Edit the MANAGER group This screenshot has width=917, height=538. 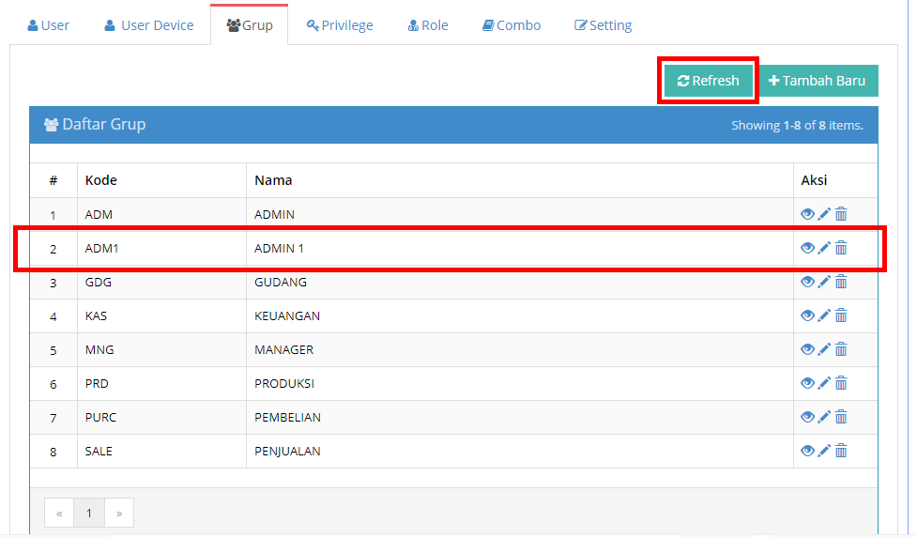click(824, 349)
